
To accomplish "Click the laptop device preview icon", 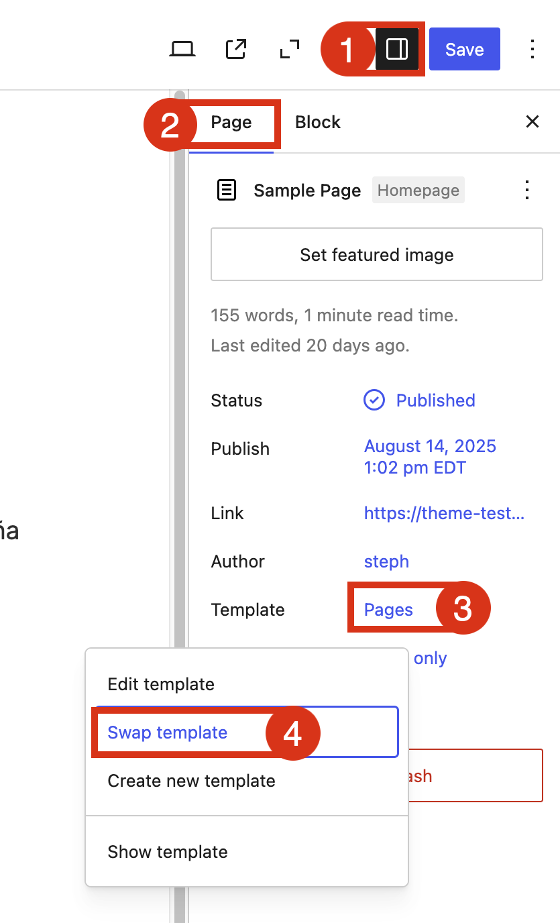I will coord(182,49).
